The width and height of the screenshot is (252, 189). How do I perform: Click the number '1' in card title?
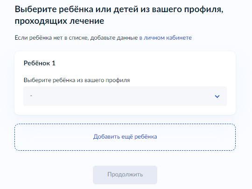coord(54,63)
